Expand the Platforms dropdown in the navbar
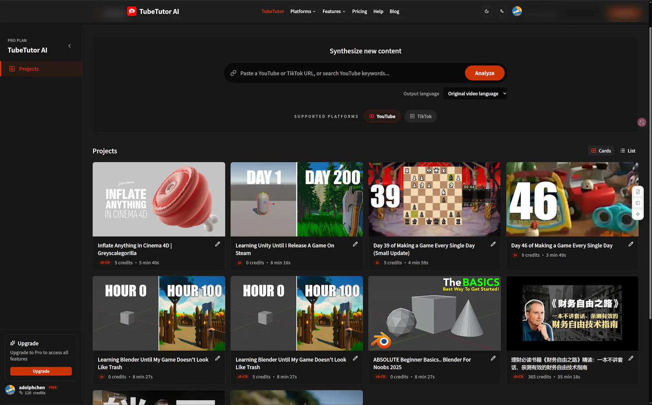The height and width of the screenshot is (405, 652). pyautogui.click(x=303, y=11)
